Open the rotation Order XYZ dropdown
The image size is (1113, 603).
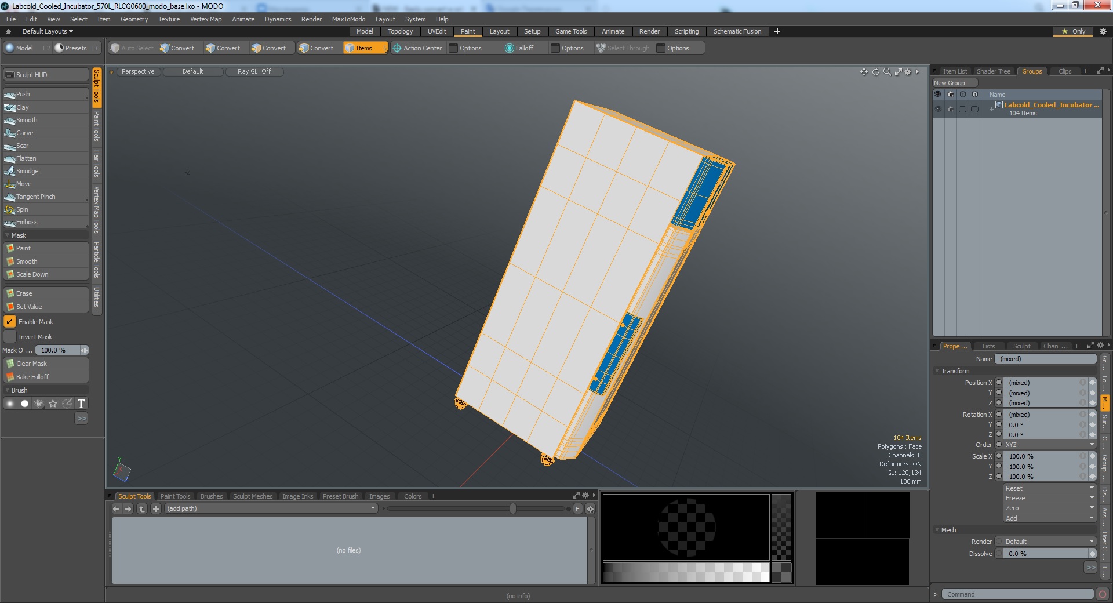1050,445
